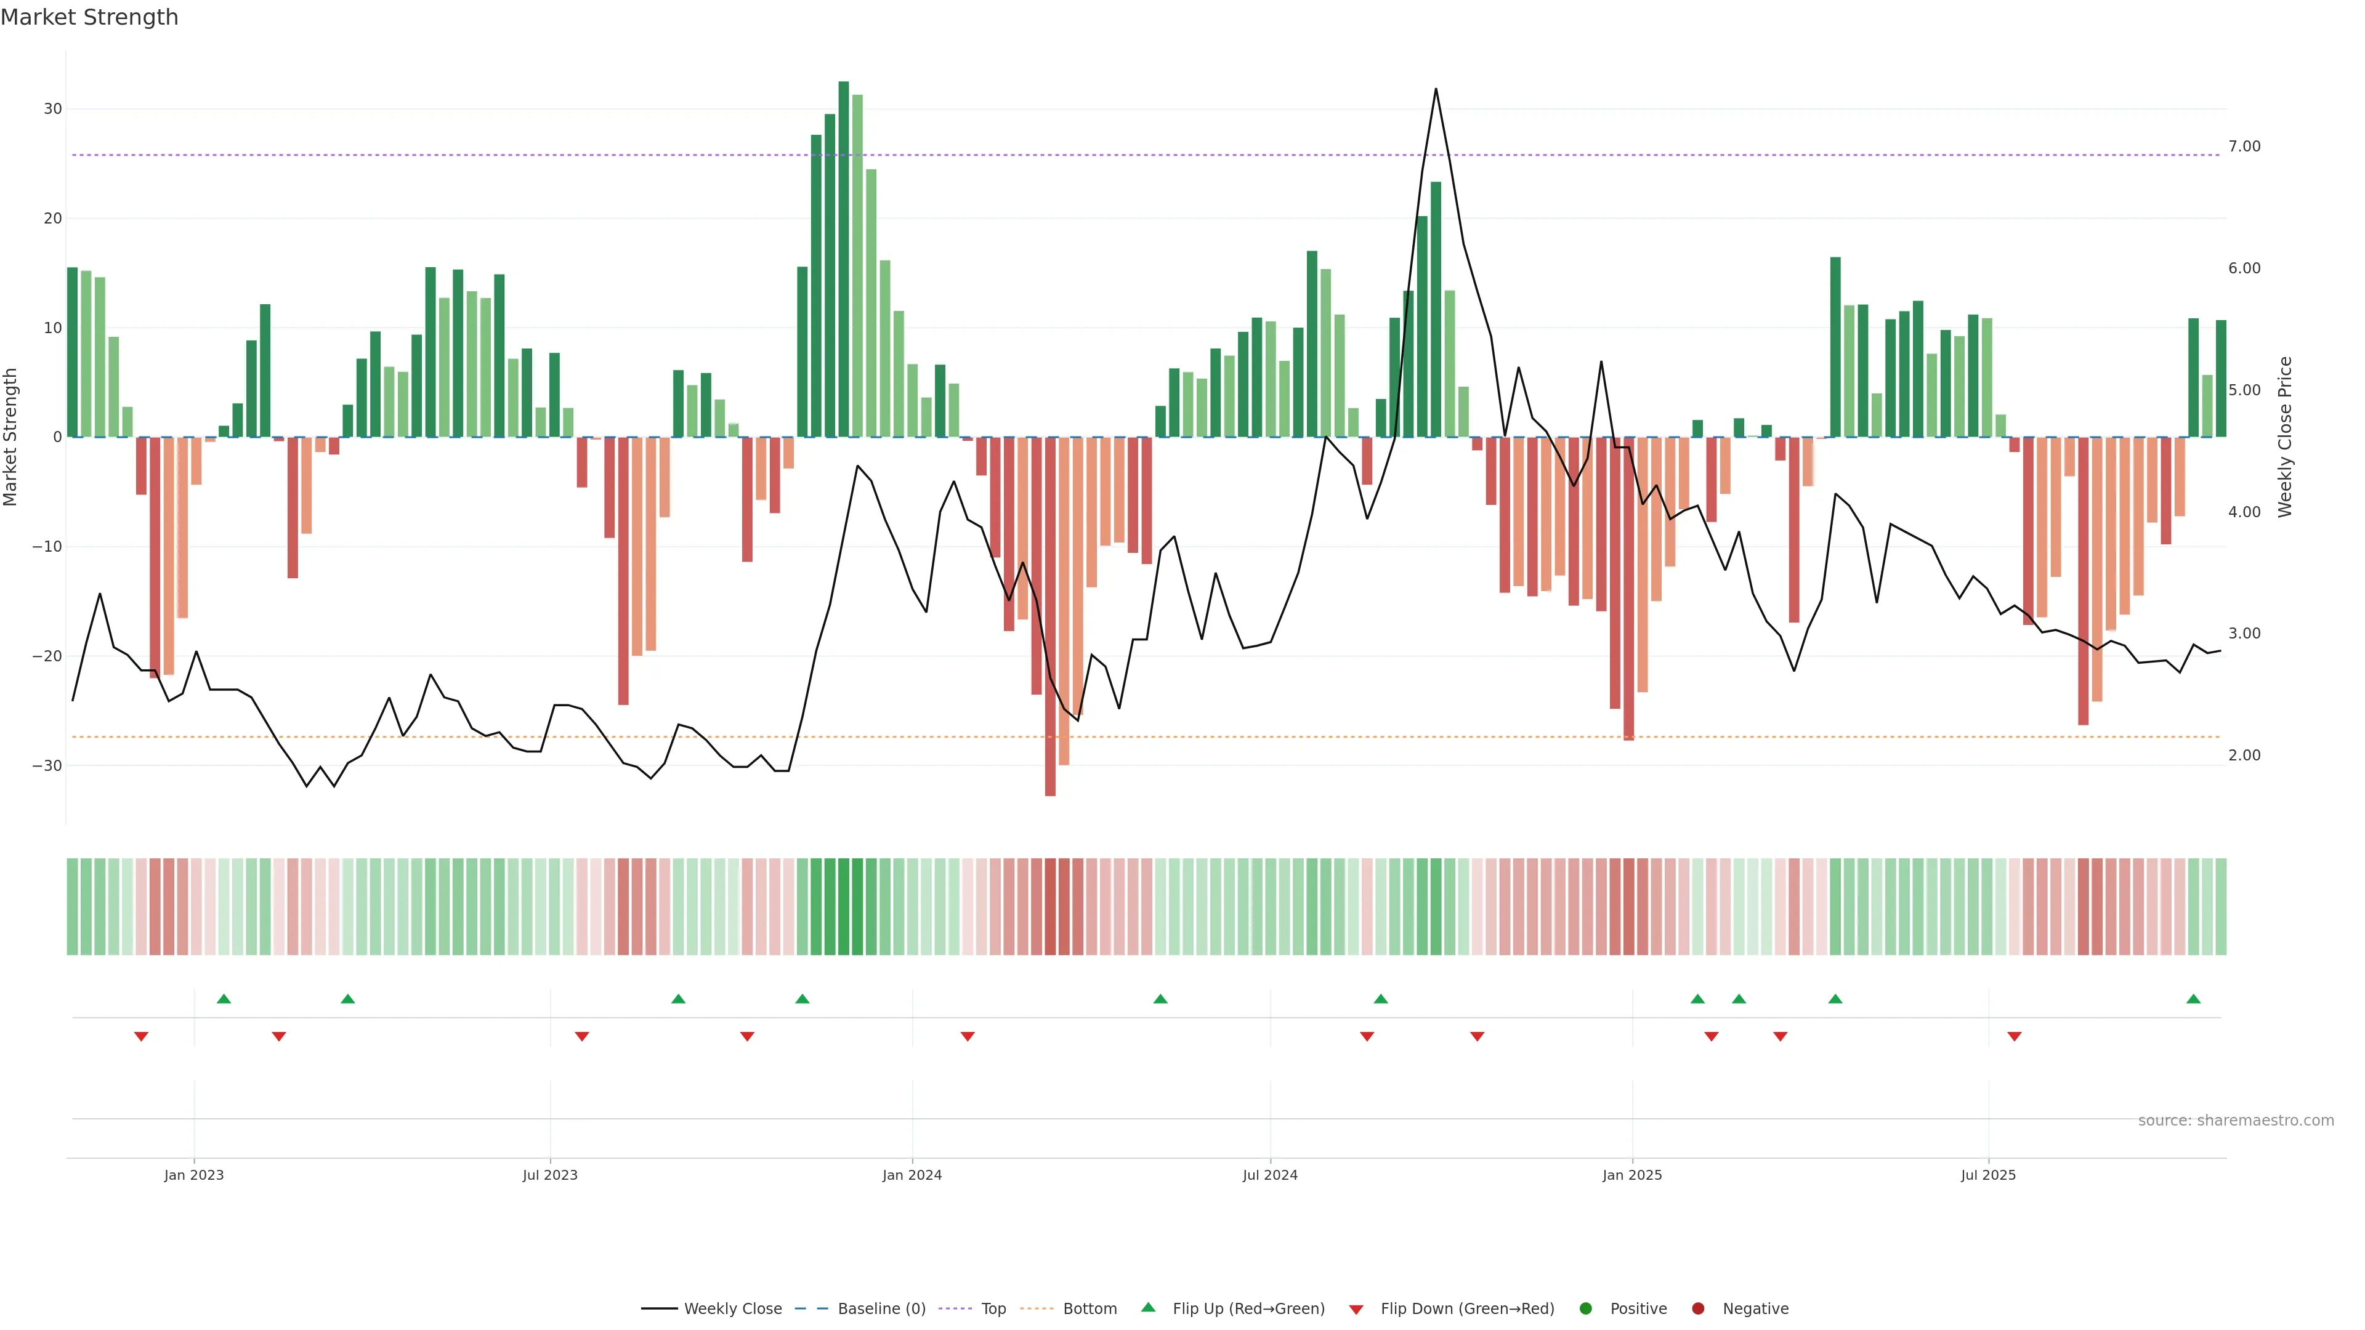Click the Weekly Close Price axis title

[x=2285, y=437]
